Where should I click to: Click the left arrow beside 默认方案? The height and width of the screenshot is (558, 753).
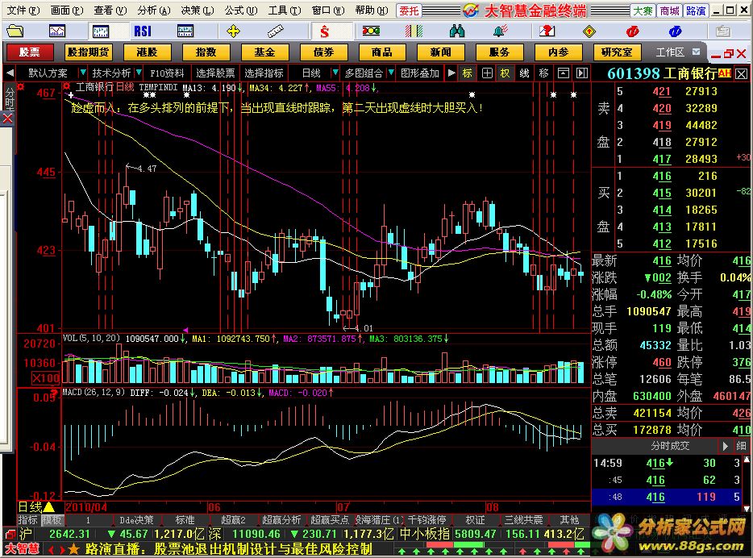click(x=10, y=73)
